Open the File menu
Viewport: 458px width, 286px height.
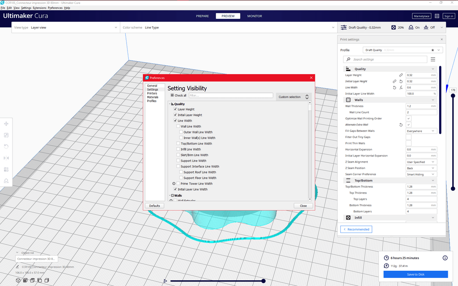point(3,8)
